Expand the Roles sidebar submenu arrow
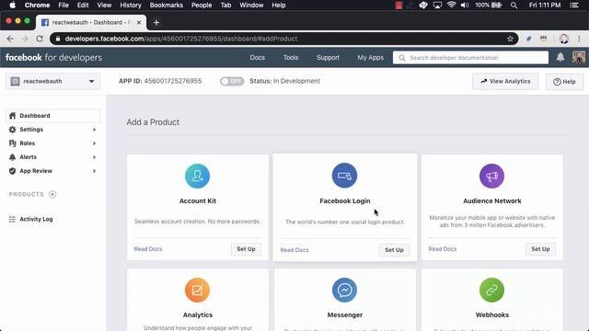The height and width of the screenshot is (331, 589). (94, 143)
